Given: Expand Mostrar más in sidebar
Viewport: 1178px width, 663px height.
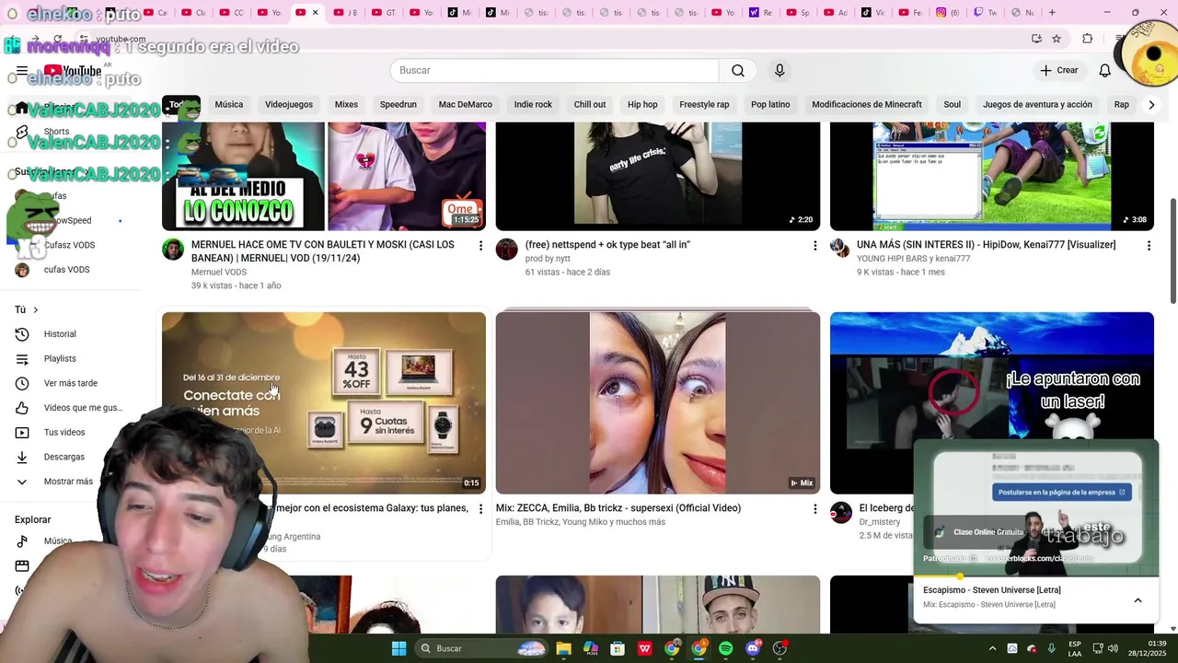Looking at the screenshot, I should [68, 482].
